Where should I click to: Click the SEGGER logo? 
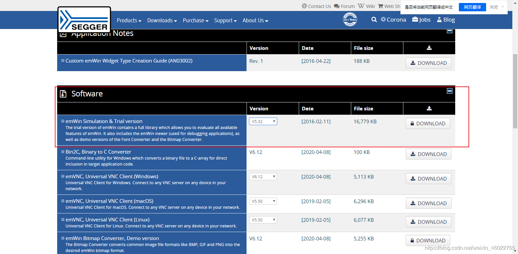point(84,20)
